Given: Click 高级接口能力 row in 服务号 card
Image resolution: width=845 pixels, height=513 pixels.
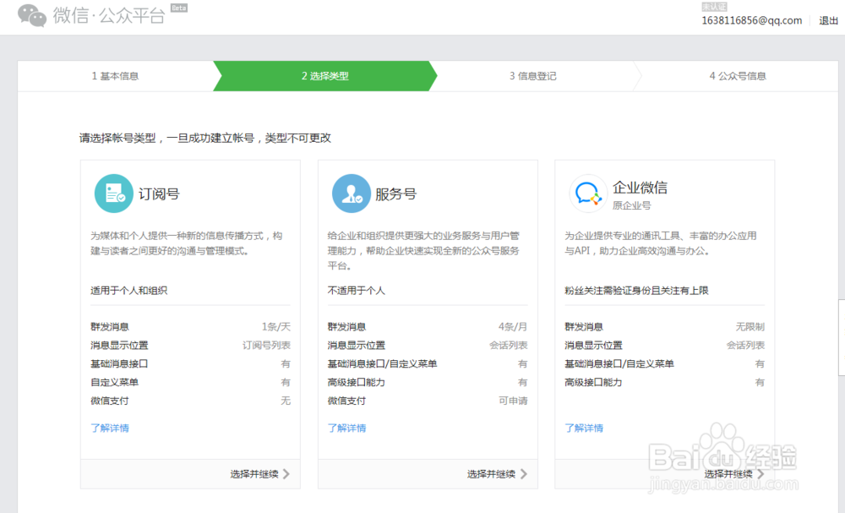Looking at the screenshot, I should tap(428, 382).
